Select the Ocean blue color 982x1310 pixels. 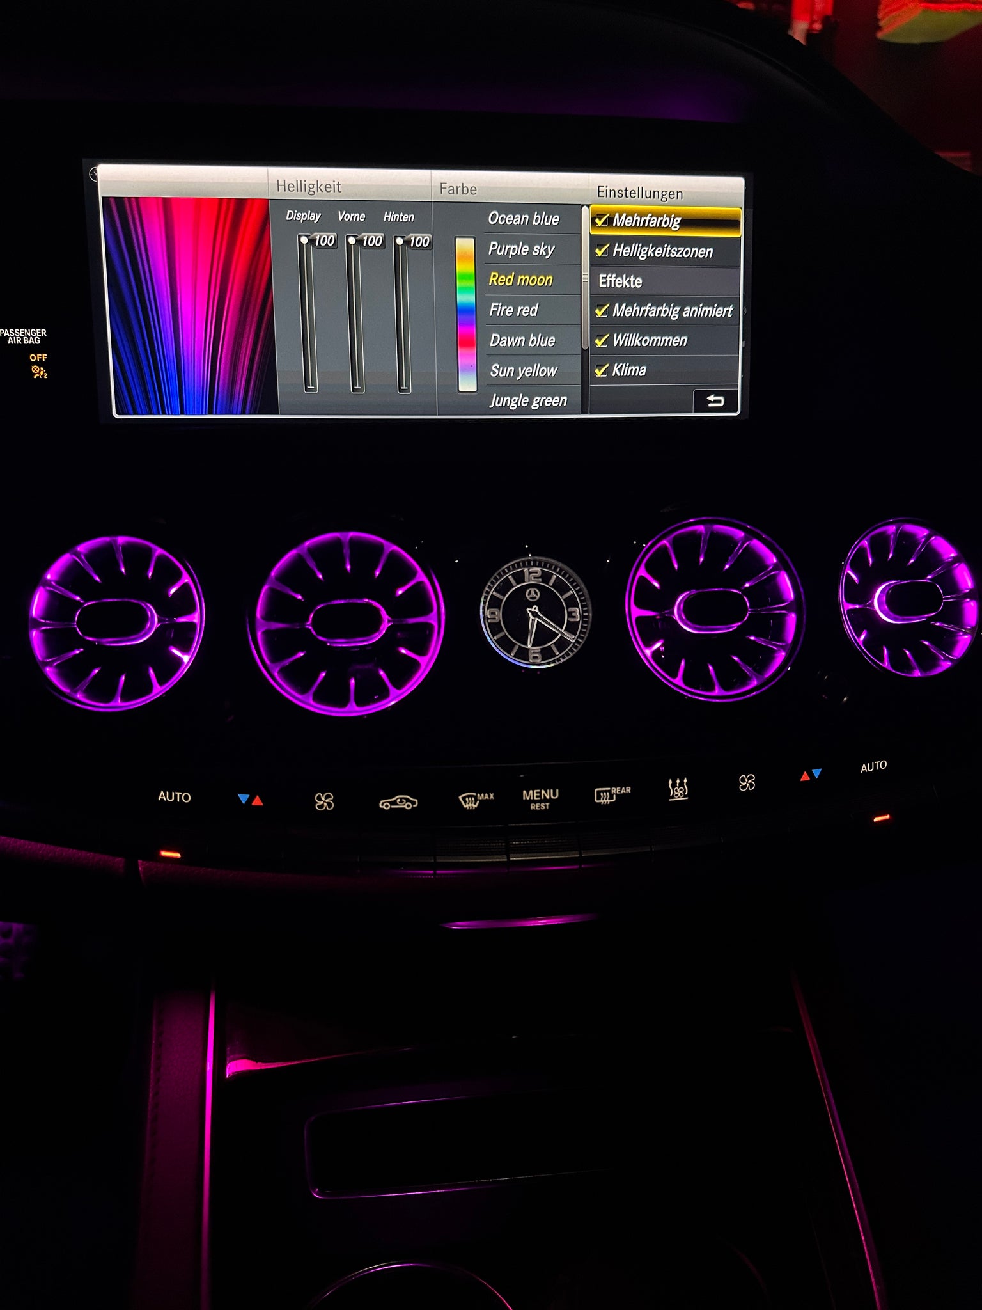click(524, 219)
